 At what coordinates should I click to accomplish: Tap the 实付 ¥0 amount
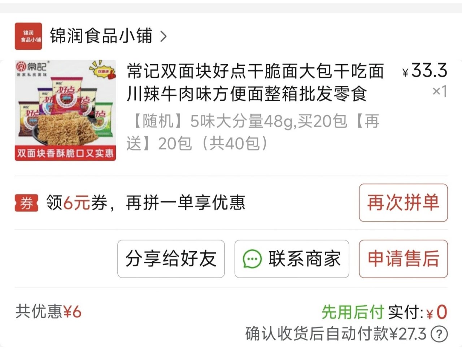coord(418,312)
